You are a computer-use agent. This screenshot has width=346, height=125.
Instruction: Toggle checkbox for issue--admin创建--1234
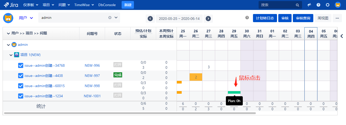pyautogui.click(x=21, y=96)
